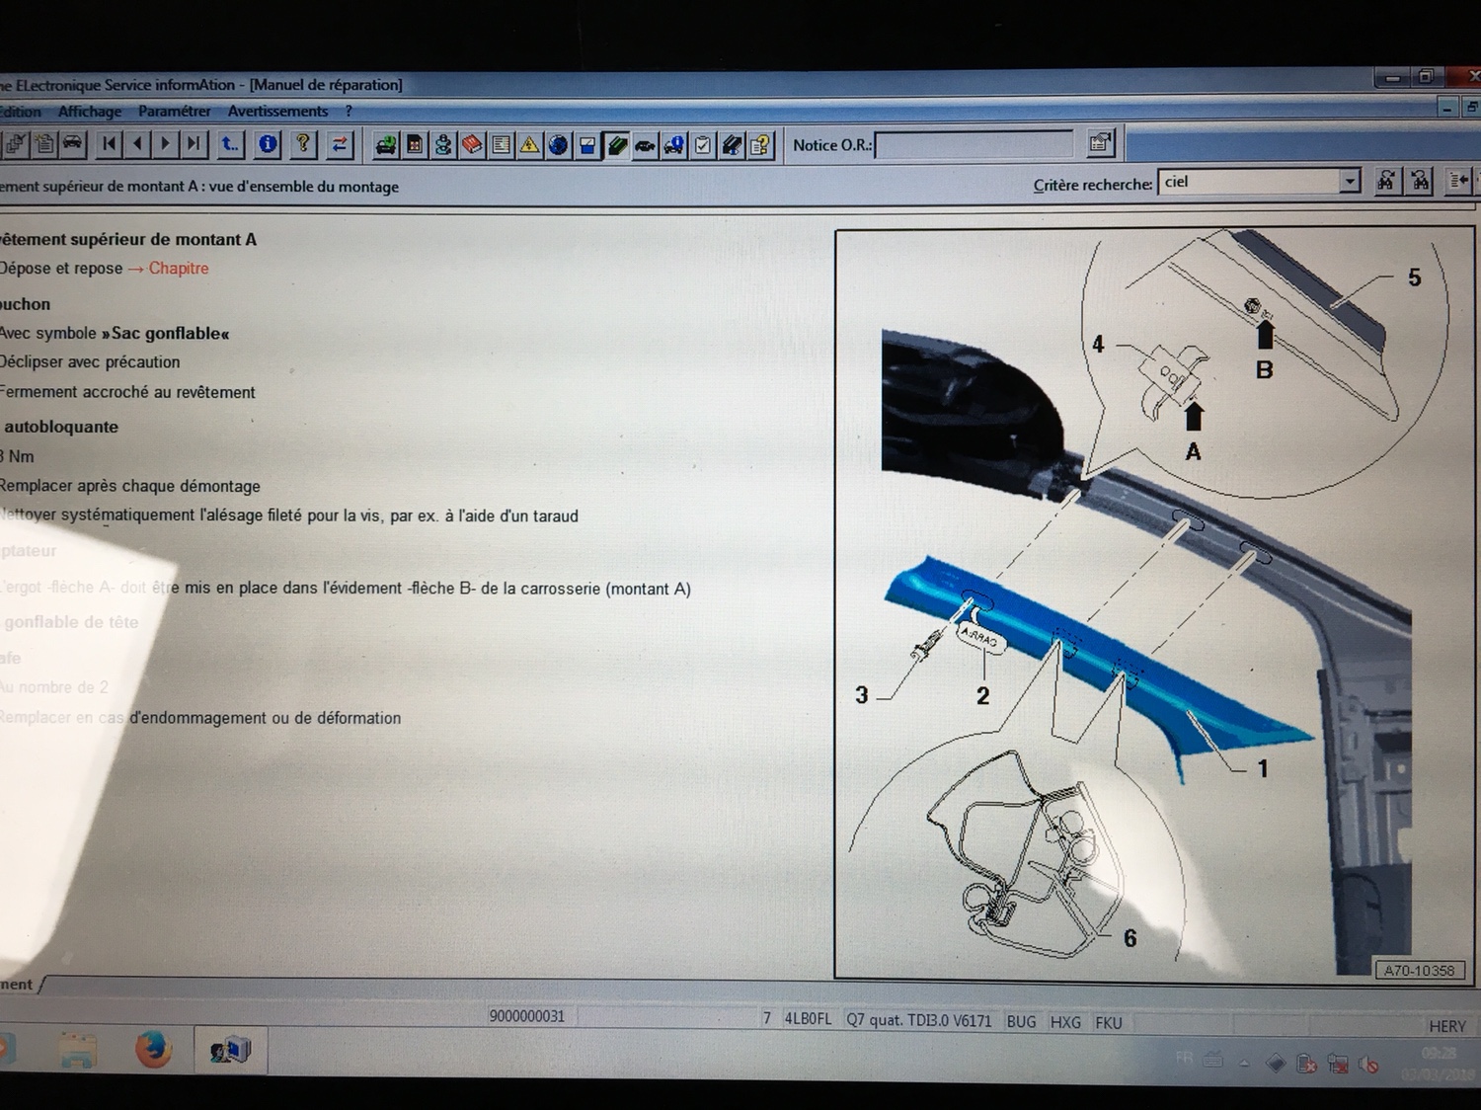Open the red book manual icon
The image size is (1481, 1110).
click(x=472, y=145)
